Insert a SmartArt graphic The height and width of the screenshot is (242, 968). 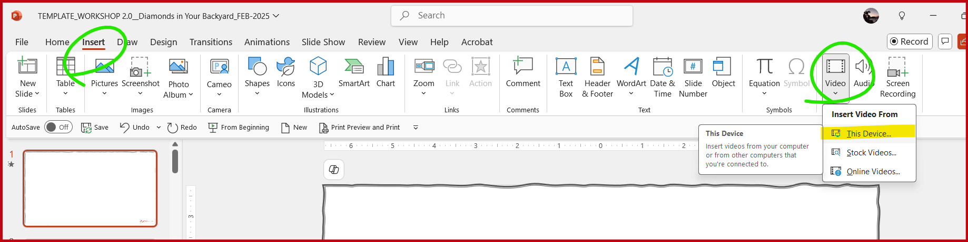click(x=354, y=72)
